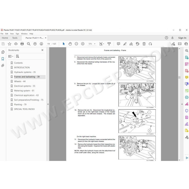
Task: Collapse the left navigation pane arrow
Action: (48, 104)
